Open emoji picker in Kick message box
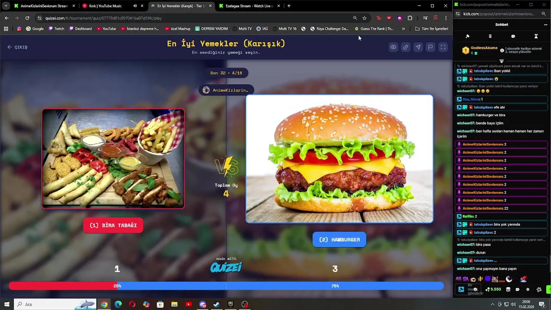551x310 pixels. point(475,289)
